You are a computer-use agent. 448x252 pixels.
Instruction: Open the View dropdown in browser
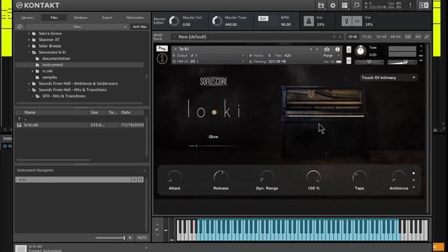76,27
